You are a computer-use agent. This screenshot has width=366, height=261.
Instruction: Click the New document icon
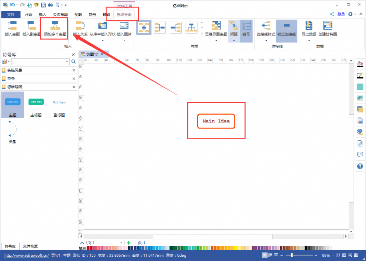pyautogui.click(x=29, y=5)
